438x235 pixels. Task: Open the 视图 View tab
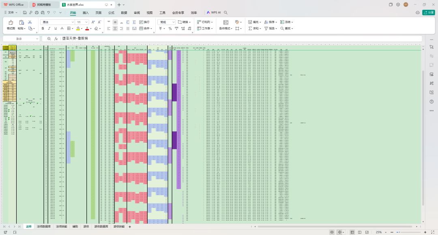149,13
